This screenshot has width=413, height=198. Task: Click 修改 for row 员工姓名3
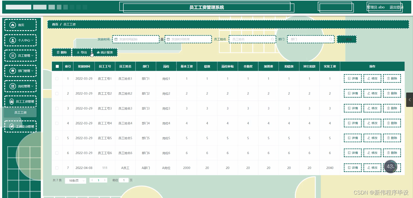point(372,108)
